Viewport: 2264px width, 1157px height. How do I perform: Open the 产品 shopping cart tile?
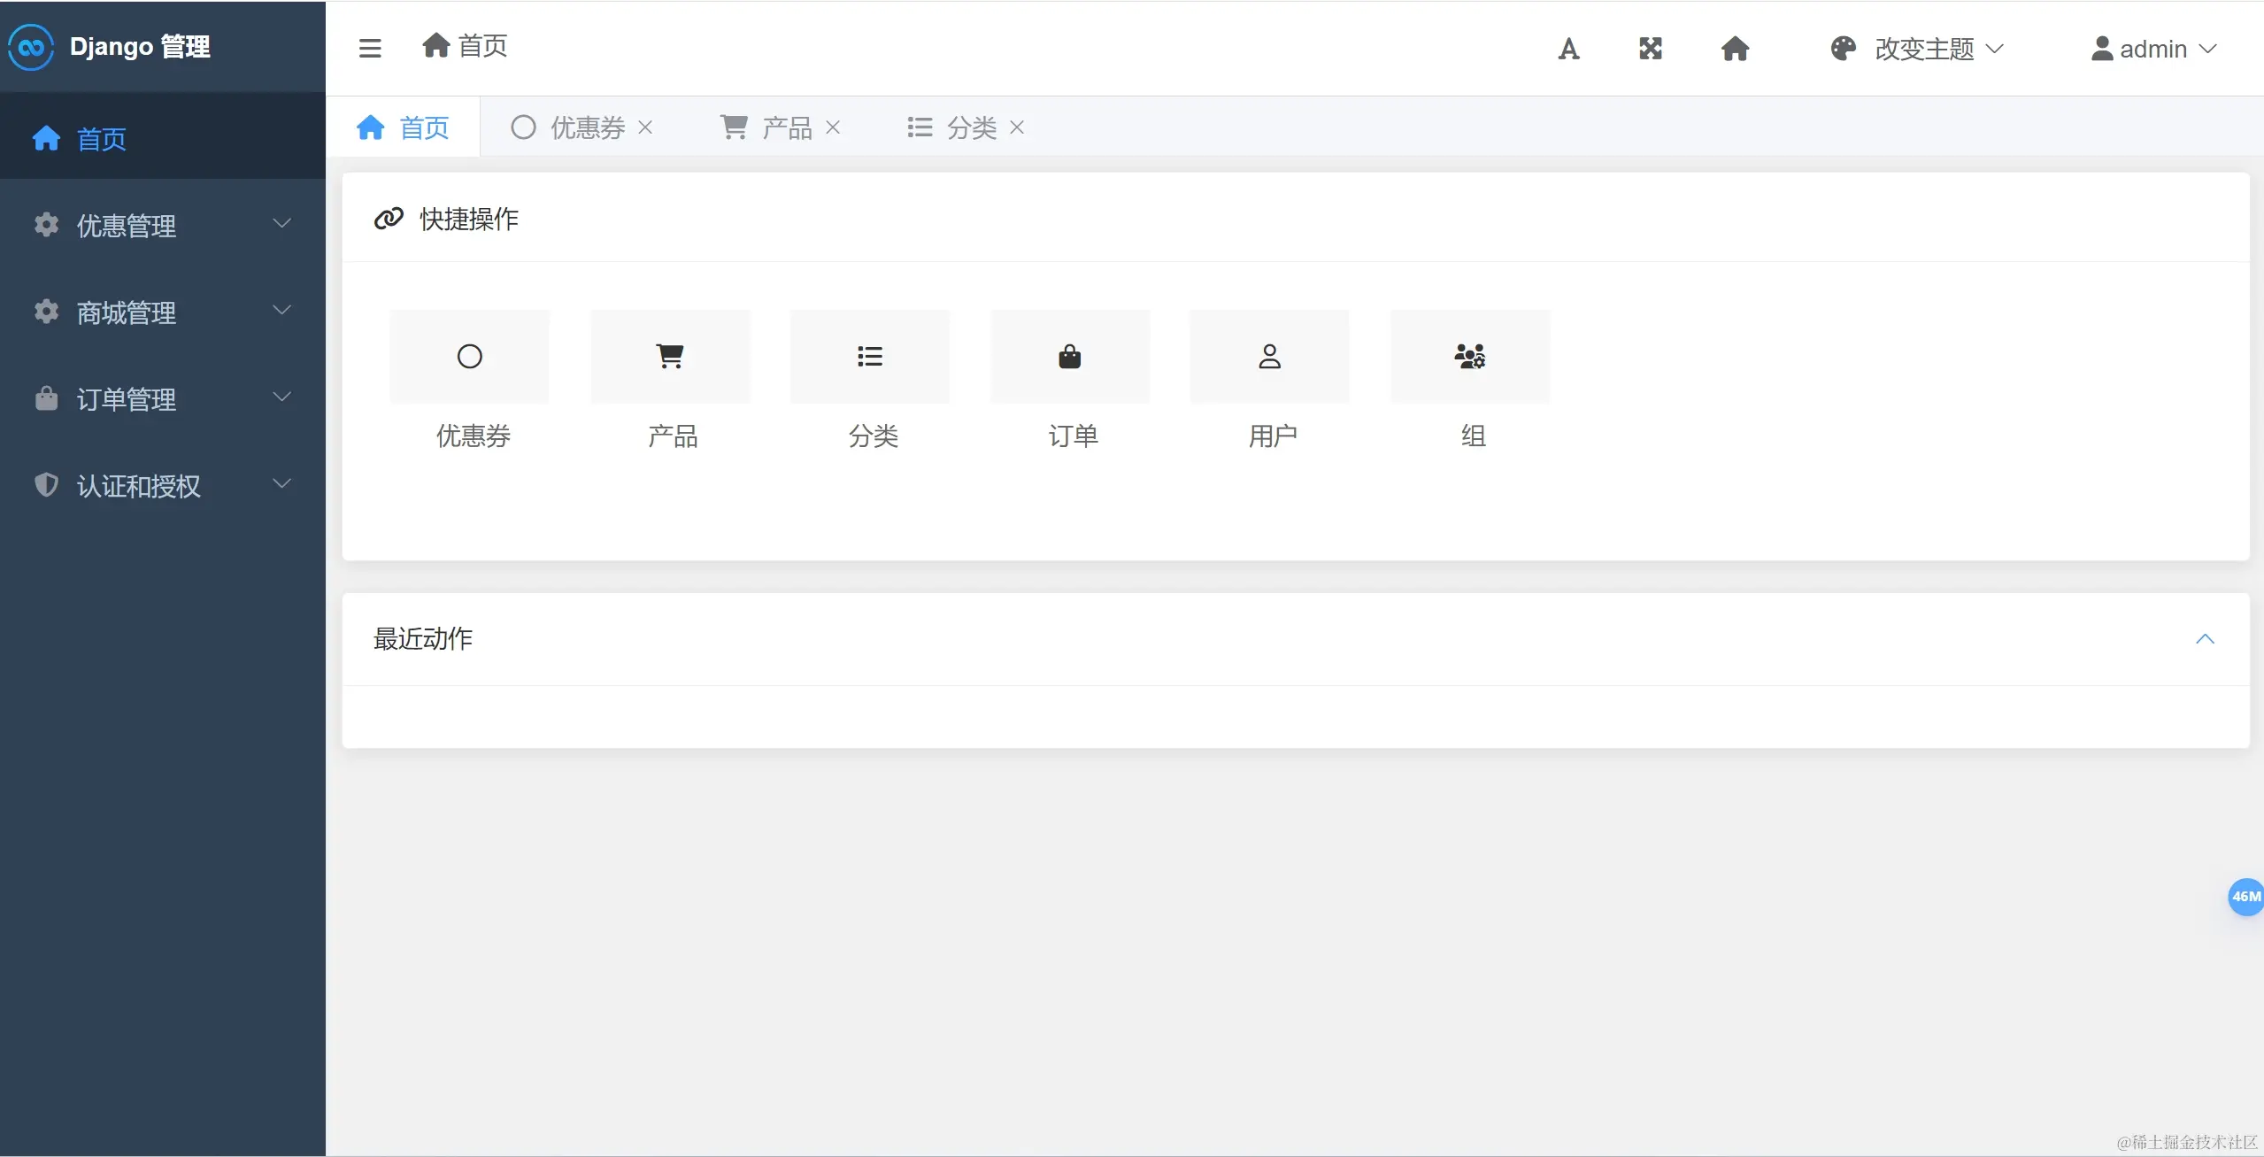pos(670,357)
